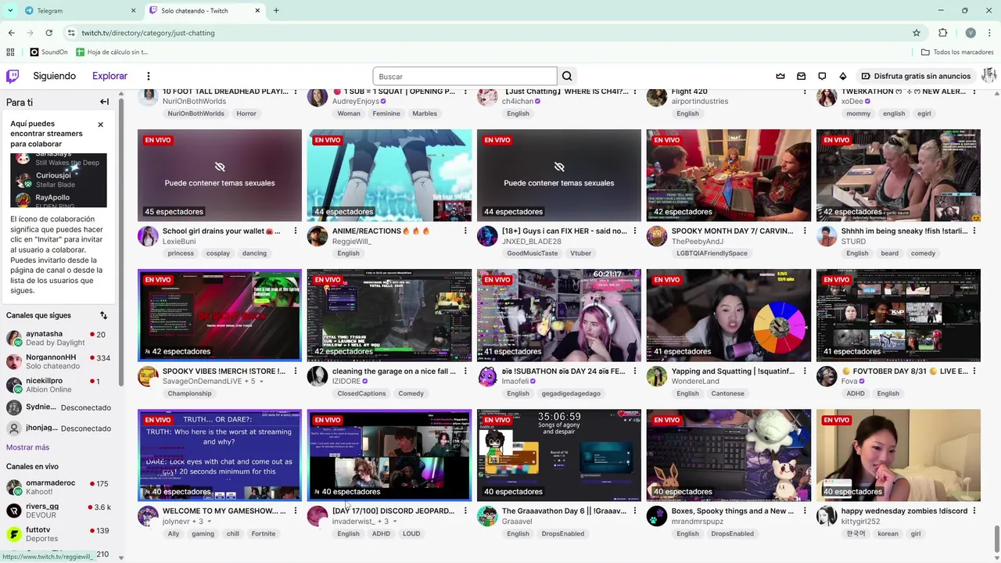Click the Fortnite tag under jolynevr

tap(264, 533)
